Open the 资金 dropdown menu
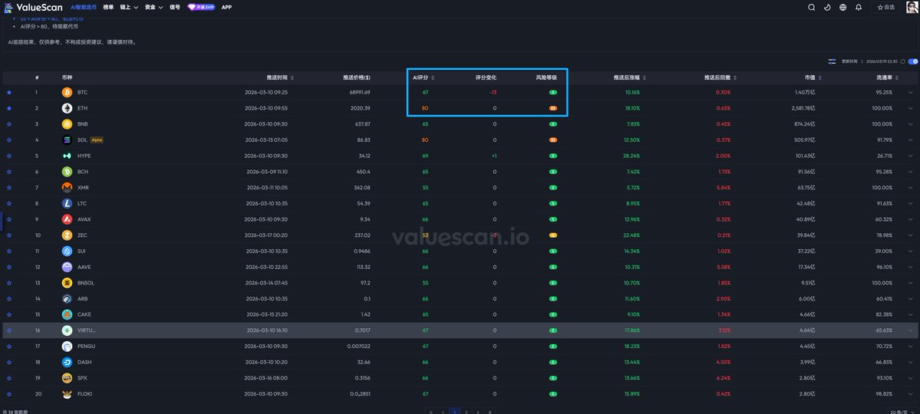 (153, 7)
